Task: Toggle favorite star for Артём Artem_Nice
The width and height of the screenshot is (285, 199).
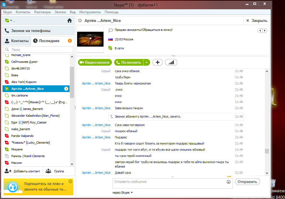Action: pyautogui.click(x=80, y=20)
